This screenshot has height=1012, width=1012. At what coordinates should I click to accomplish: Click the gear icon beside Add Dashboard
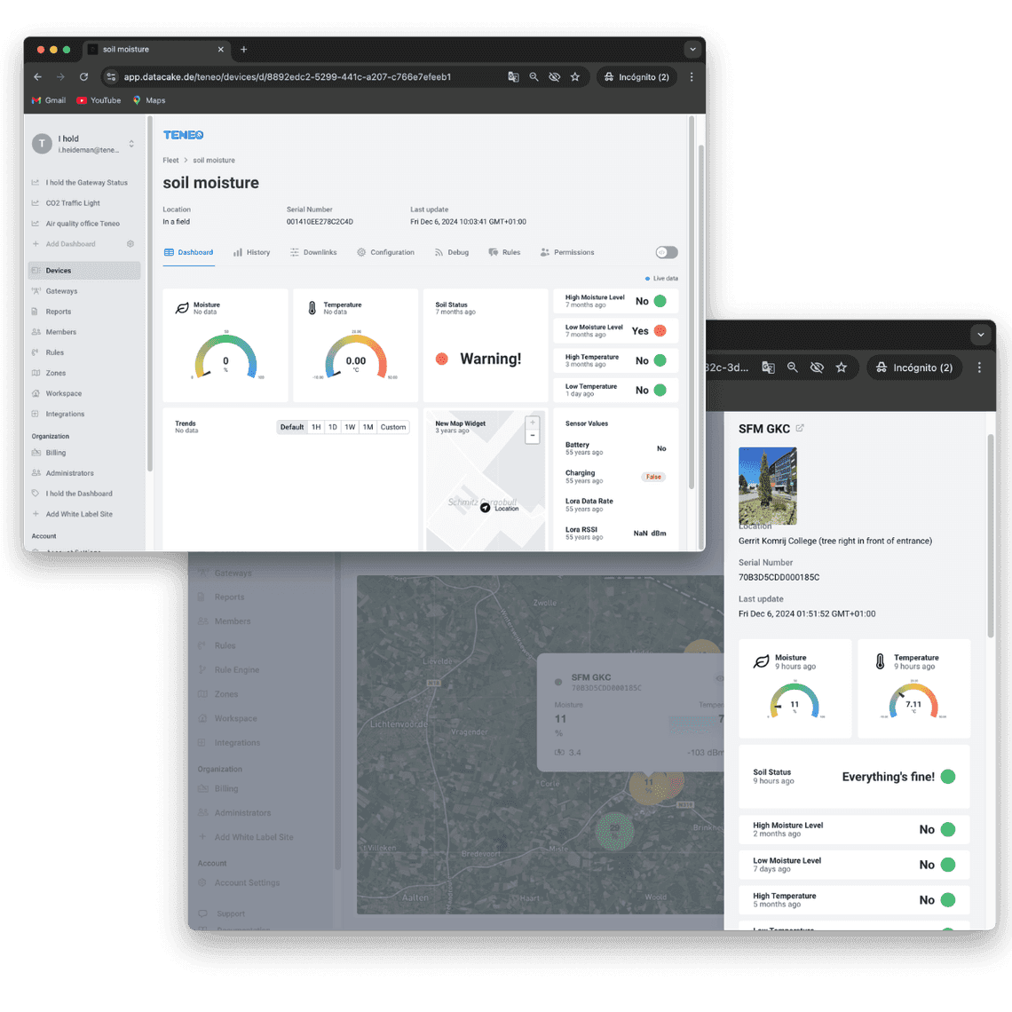pos(130,244)
